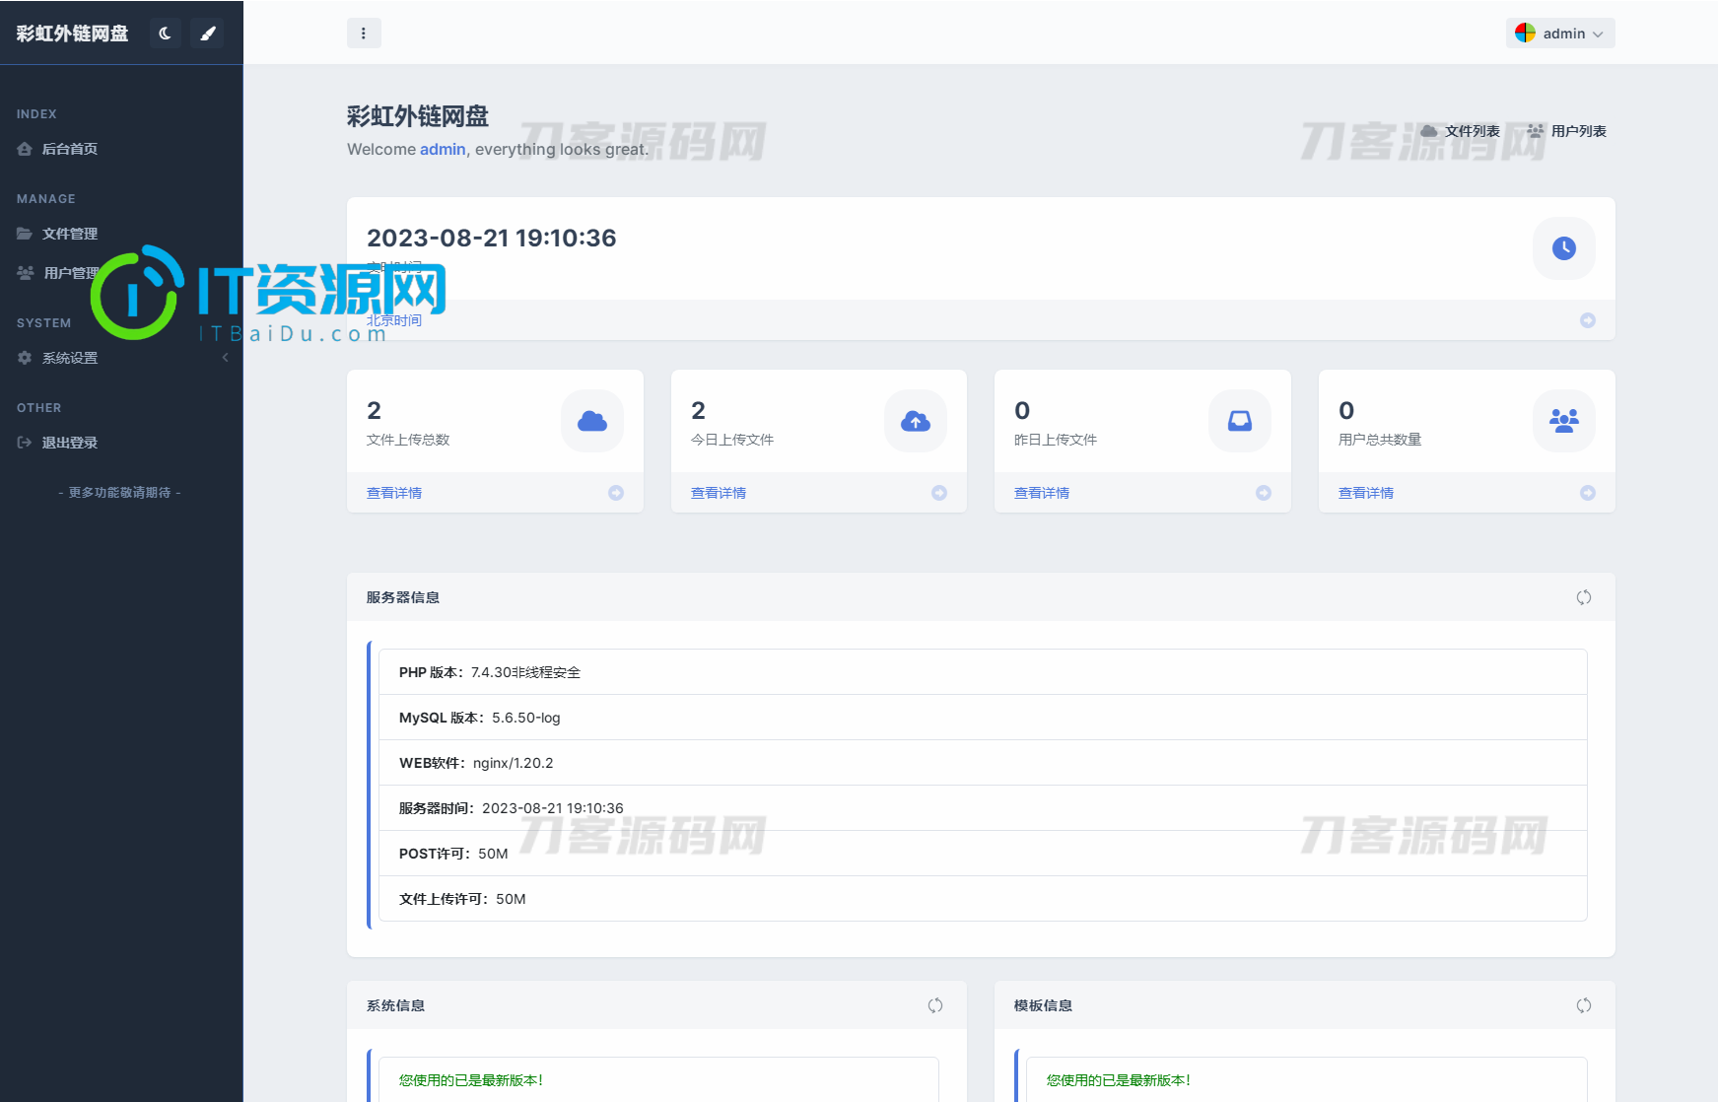Click the cloud icon on 文件上传总数 card
Image resolution: width=1718 pixels, height=1102 pixels.
coord(592,421)
